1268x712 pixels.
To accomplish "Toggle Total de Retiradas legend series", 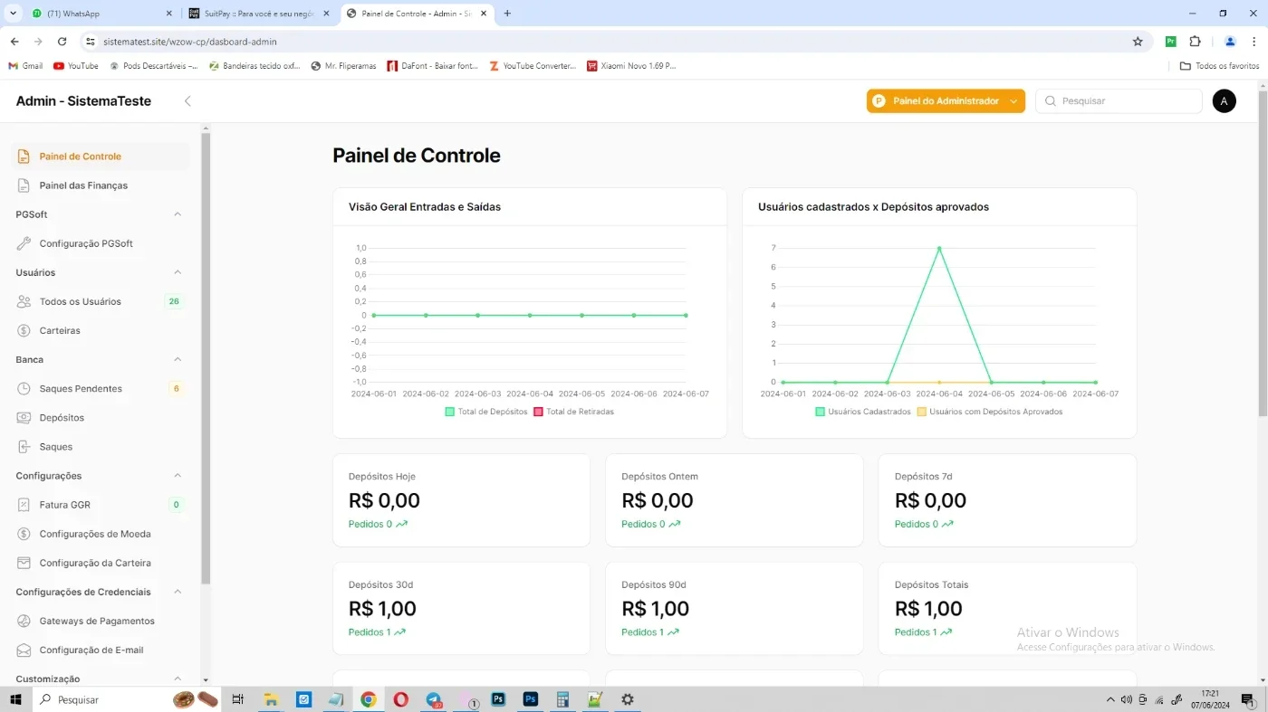I will (x=574, y=412).
